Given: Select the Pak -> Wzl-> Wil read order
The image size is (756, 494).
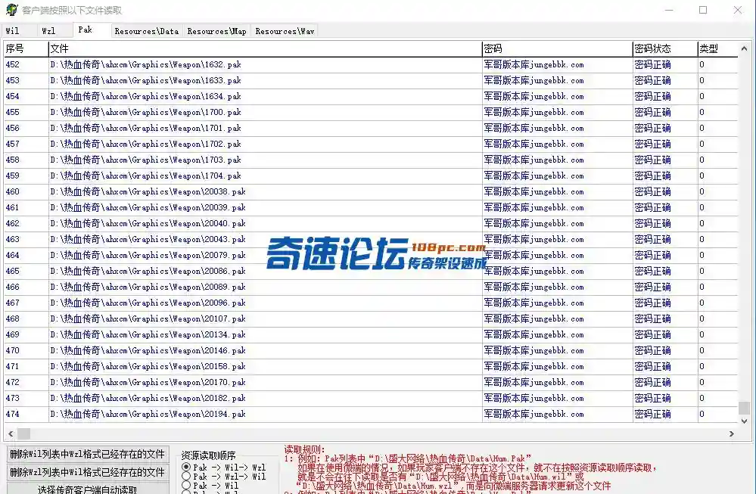Looking at the screenshot, I should [x=224, y=476].
